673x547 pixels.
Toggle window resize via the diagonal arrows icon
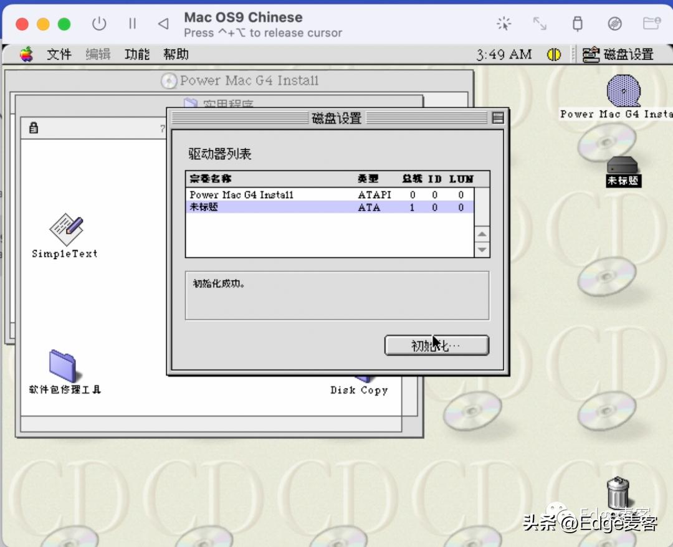pos(540,24)
